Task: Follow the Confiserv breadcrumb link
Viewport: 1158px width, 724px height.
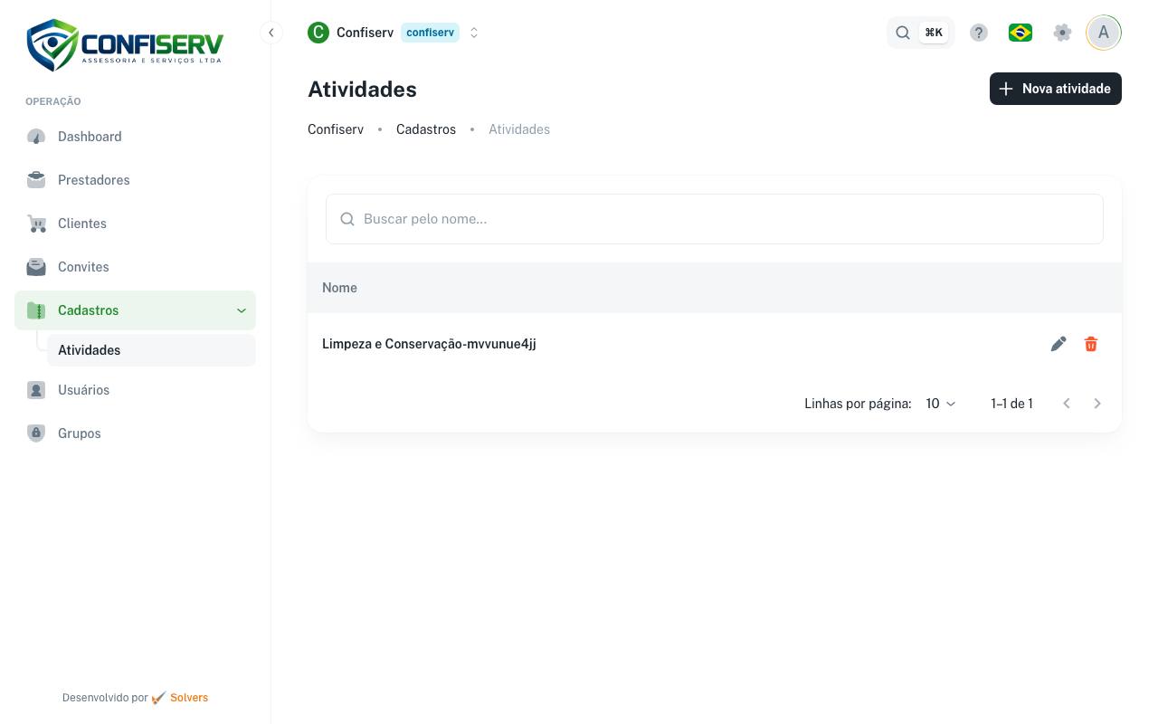Action: (336, 129)
